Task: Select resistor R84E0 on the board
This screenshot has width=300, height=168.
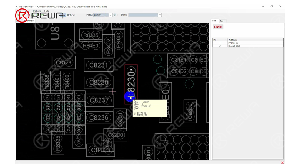Action: click(91, 46)
